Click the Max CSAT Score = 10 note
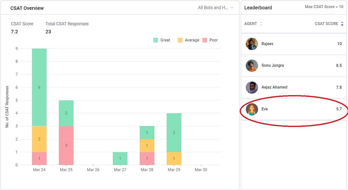 [x=324, y=7]
